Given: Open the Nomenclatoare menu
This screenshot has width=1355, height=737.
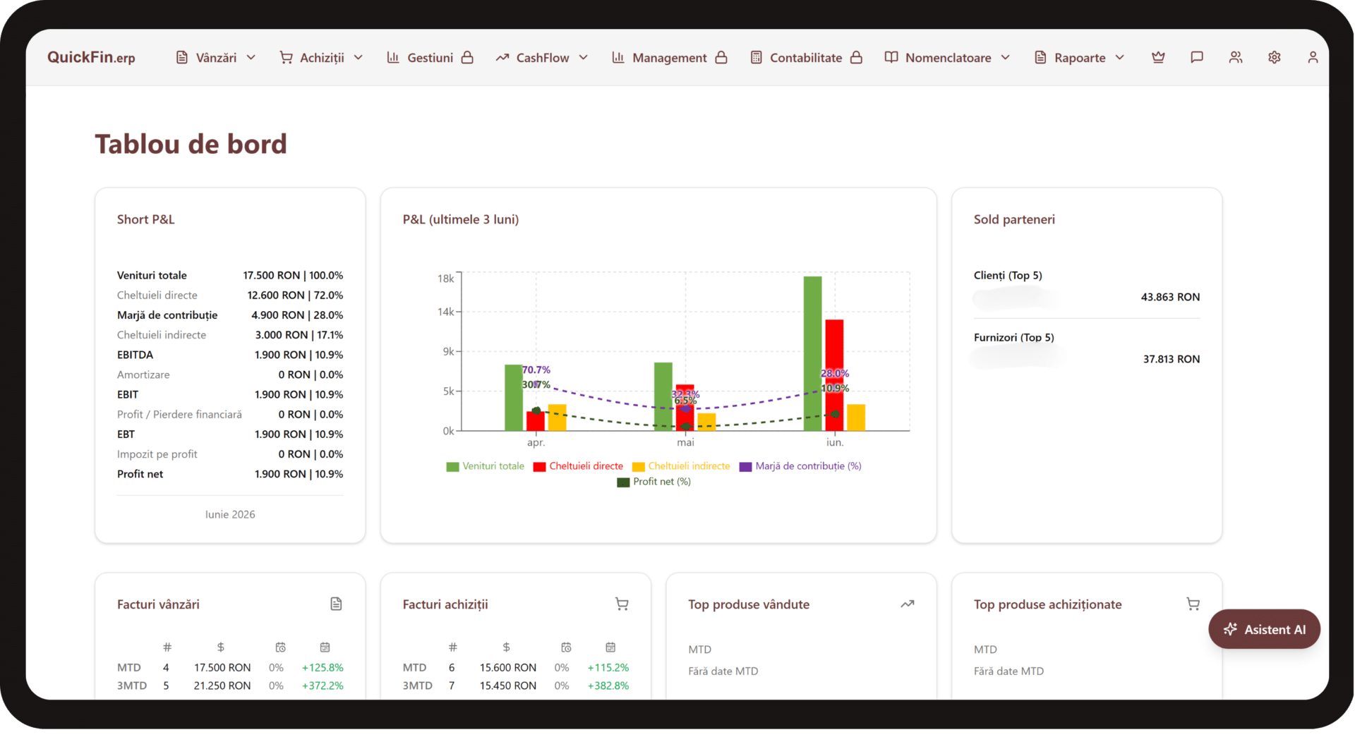Looking at the screenshot, I should click(948, 57).
